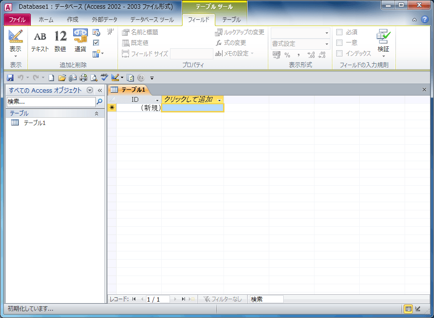434x318 pixels.
Task: Go to first record button
Action: 134,299
